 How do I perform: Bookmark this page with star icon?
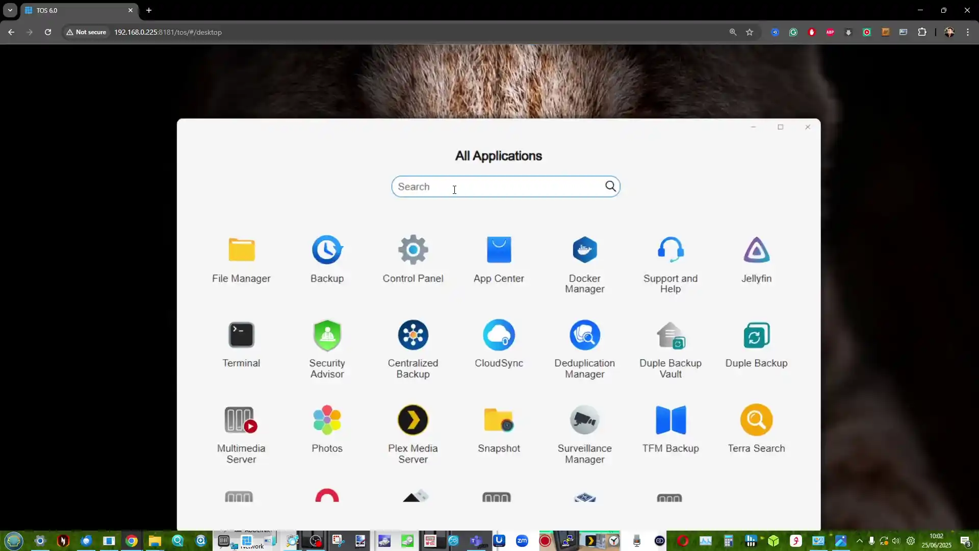tap(750, 32)
